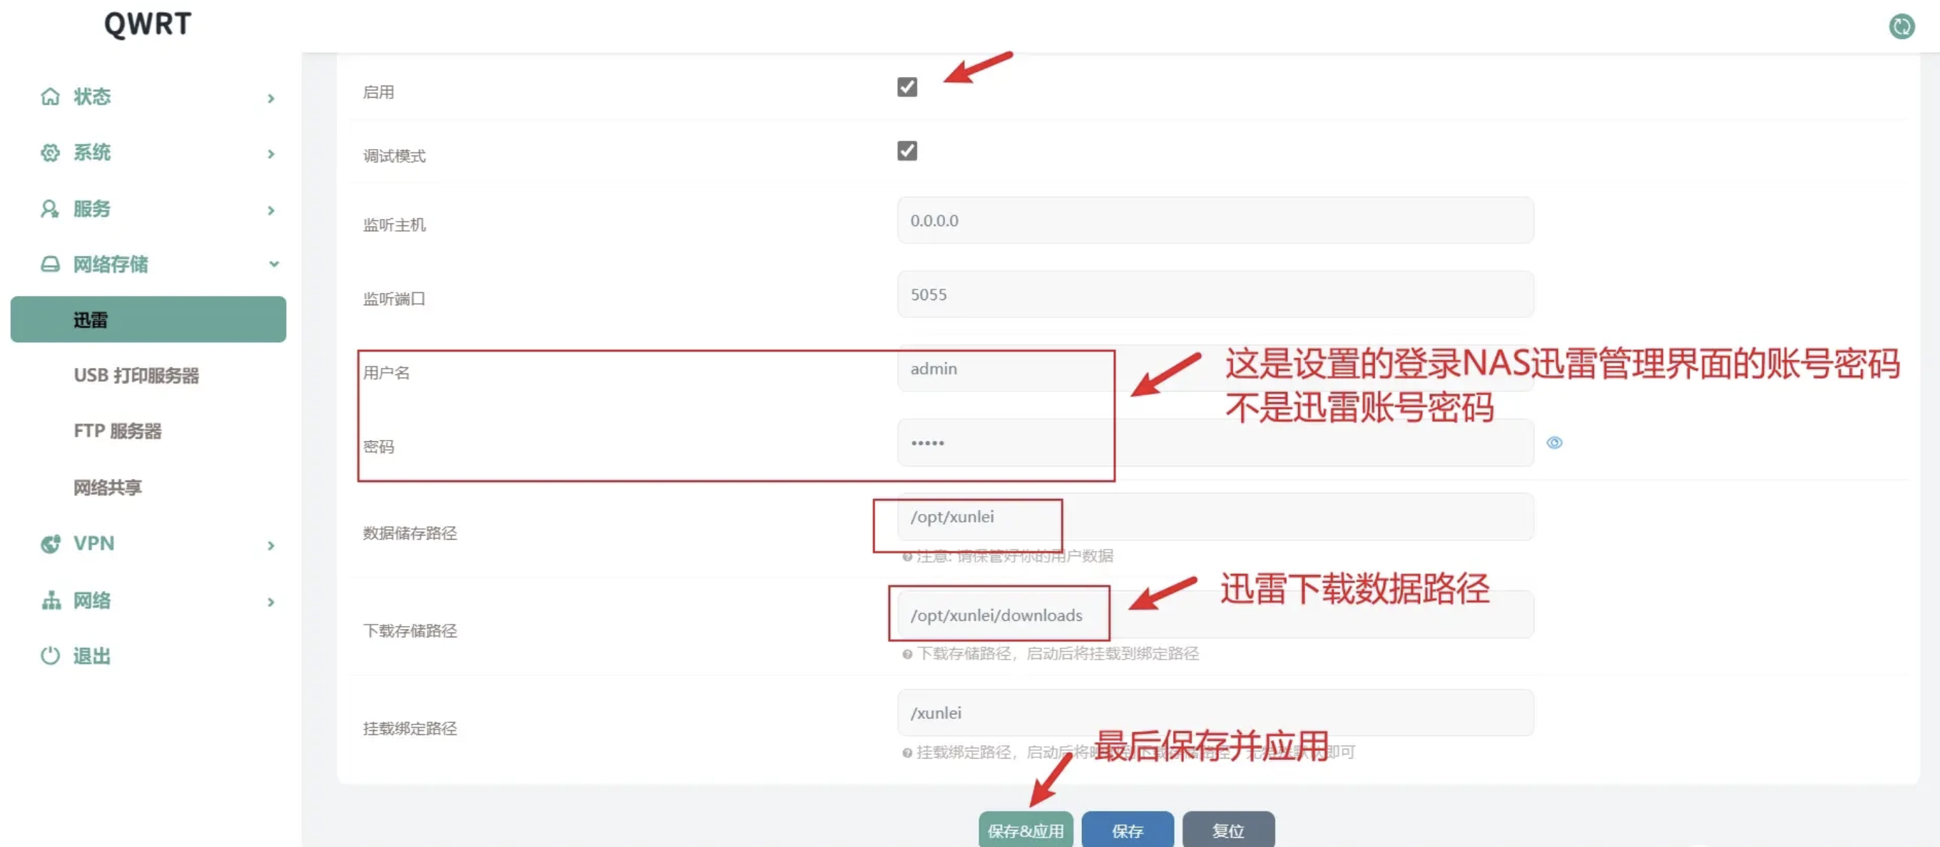This screenshot has height=847, width=1940.
Task: Click the green refresh icon top right
Action: [1901, 26]
